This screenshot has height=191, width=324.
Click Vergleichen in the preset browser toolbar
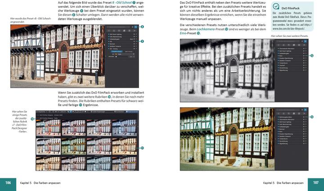(41, 112)
